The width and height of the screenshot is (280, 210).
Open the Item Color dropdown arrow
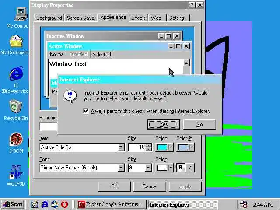click(x=171, y=147)
